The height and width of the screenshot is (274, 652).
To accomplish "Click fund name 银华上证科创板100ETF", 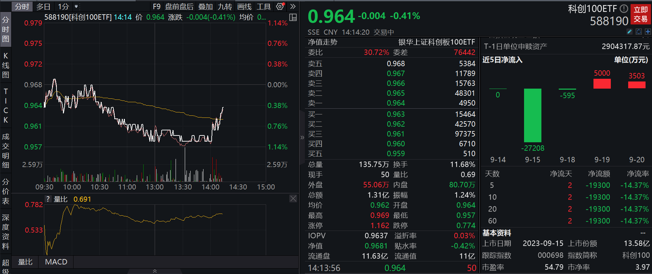I will point(437,42).
